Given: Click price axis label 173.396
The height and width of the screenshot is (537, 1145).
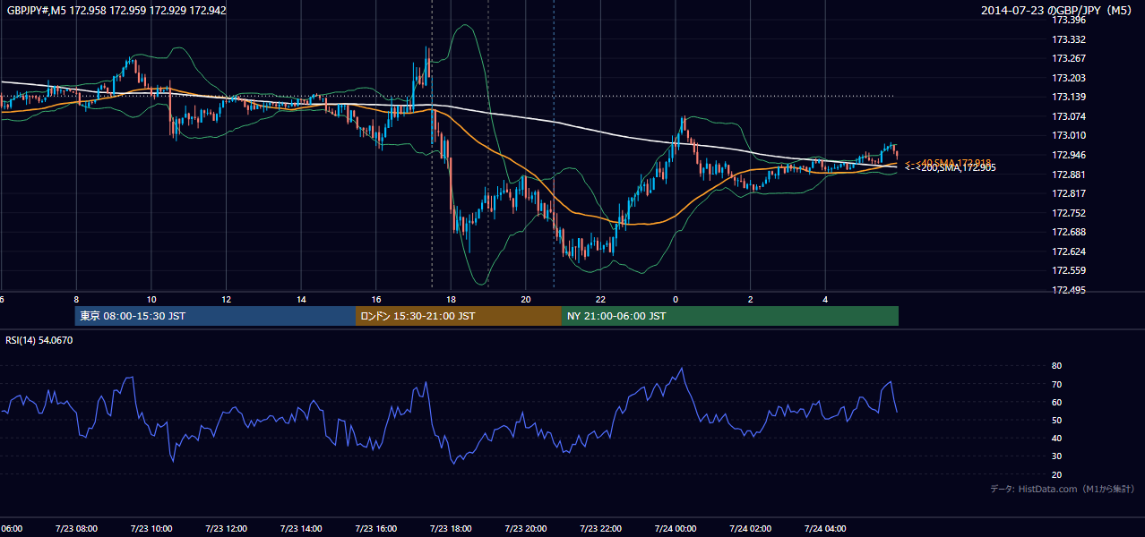Looking at the screenshot, I should pyautogui.click(x=1068, y=20).
